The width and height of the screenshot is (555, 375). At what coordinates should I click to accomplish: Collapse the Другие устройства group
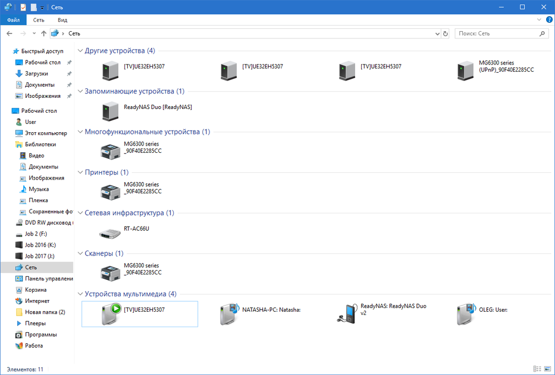click(x=80, y=51)
